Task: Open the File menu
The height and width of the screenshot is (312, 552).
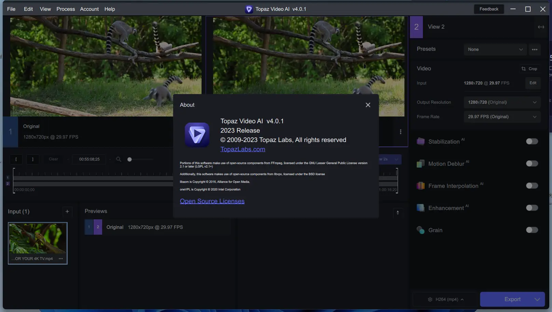Action: [x=11, y=9]
